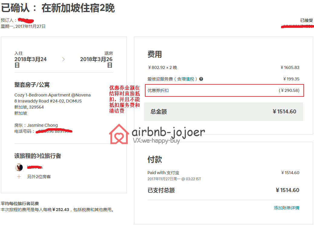The image size is (314, 225).
Task: Click the postal line 新加坡, 329564
Action: (29, 107)
